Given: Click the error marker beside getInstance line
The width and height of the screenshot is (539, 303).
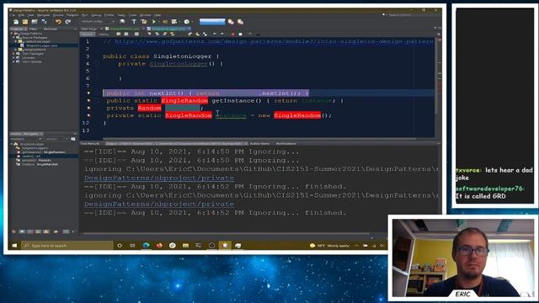Looking at the screenshot, I should 88,101.
